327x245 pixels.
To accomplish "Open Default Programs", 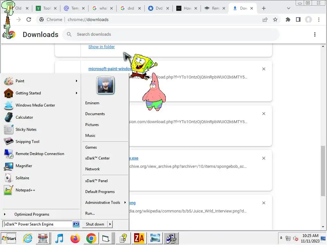I will tap(100, 192).
